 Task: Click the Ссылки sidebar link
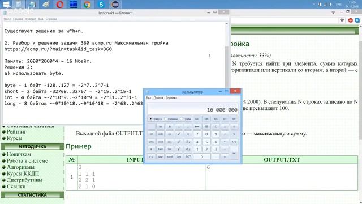(16, 186)
